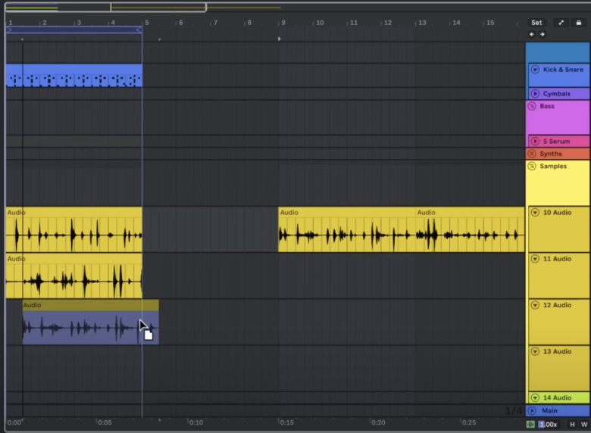591x433 pixels.
Task: Click the empty selected region on track 10
Action: pyautogui.click(x=211, y=229)
